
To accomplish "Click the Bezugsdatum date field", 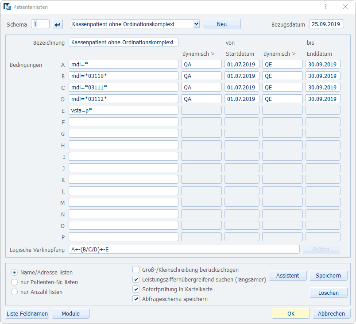I will [326, 24].
